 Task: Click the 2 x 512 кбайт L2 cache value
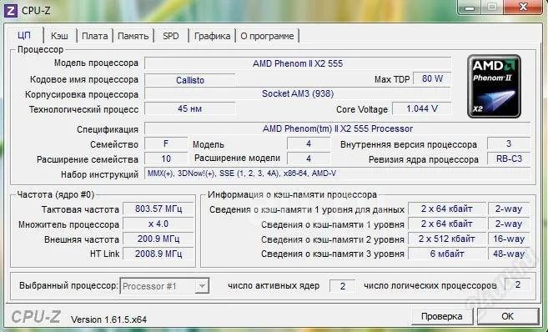(x=447, y=239)
